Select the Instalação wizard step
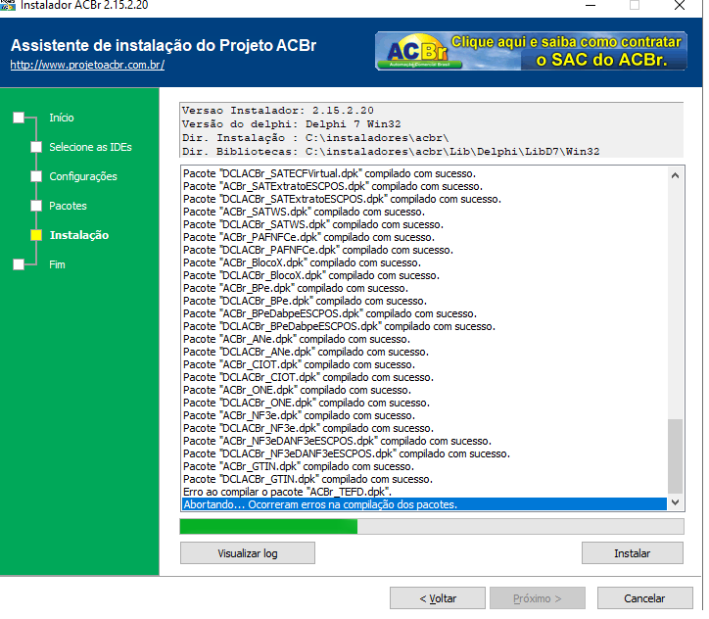Viewport: 709px width, 619px height. click(79, 235)
